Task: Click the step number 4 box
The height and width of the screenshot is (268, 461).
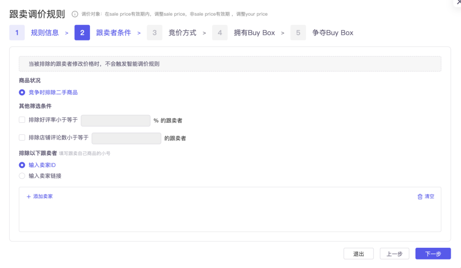Action: coord(220,32)
